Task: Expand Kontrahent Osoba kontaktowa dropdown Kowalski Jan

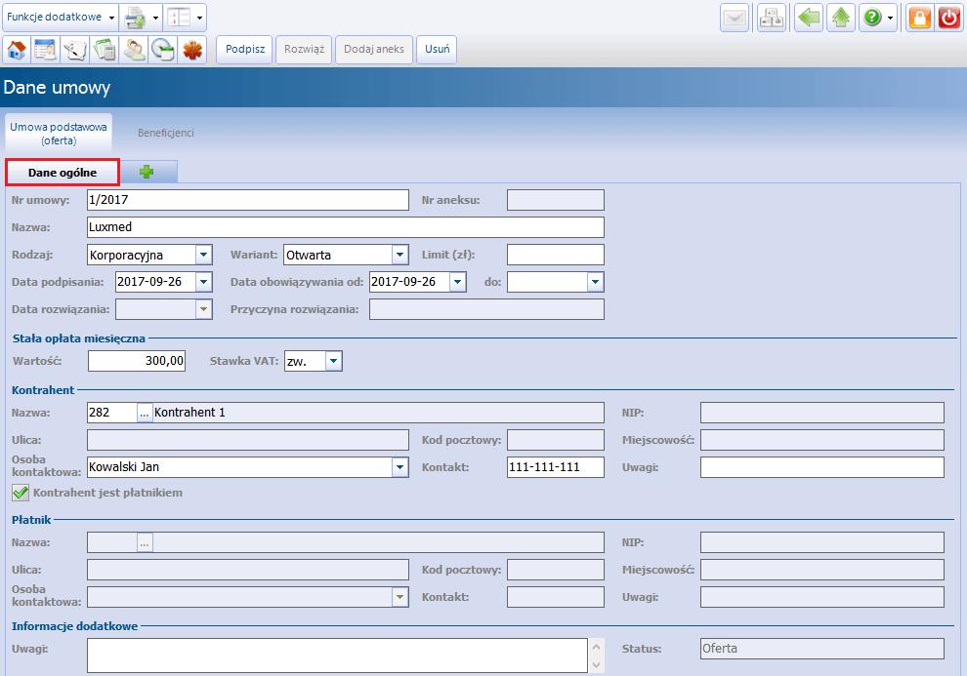Action: pos(399,466)
